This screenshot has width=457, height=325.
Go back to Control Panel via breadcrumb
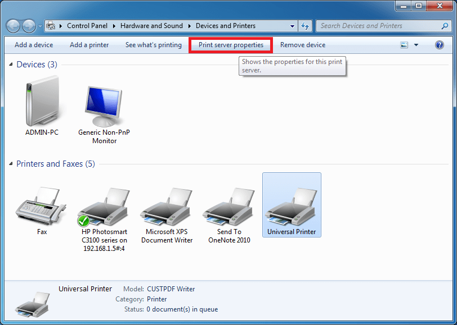87,25
